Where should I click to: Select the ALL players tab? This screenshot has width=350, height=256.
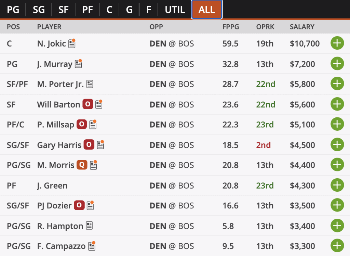coord(207,10)
